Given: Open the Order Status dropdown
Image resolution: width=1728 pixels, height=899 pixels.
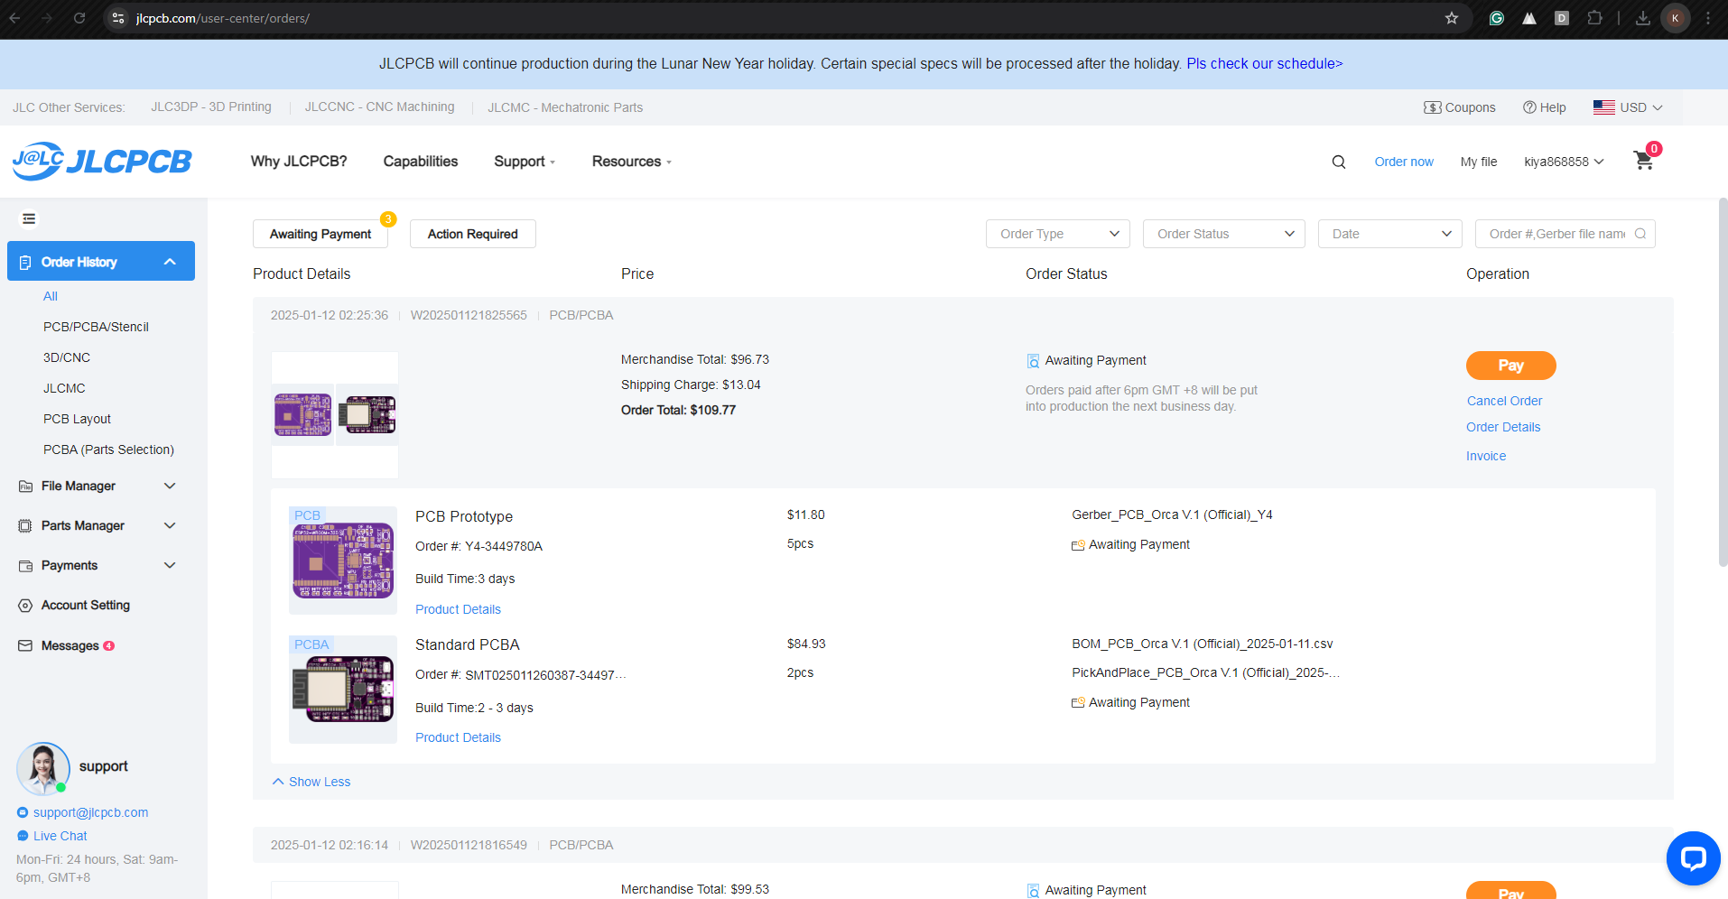Looking at the screenshot, I should [x=1224, y=234].
